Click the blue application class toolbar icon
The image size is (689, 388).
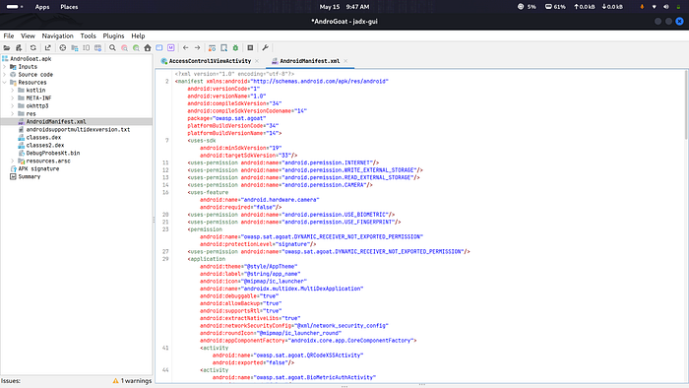tap(159, 48)
